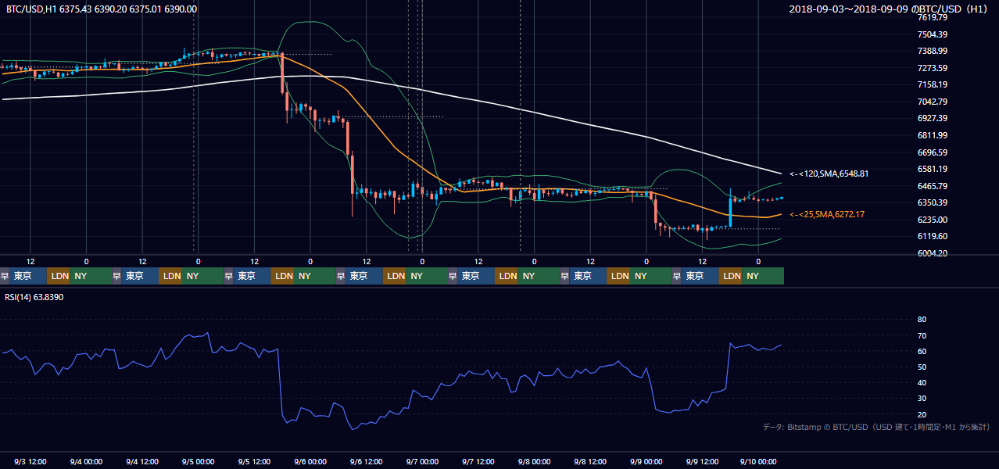This screenshot has height=469, width=999.
Task: Click the 9/4 00:00 date label
Action: [86, 461]
